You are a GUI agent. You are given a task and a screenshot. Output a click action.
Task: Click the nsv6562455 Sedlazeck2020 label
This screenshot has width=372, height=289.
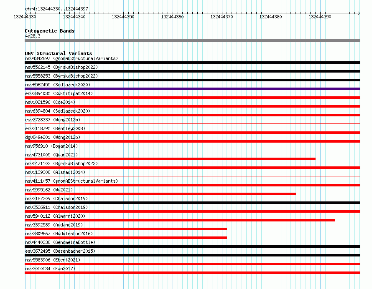(58, 85)
